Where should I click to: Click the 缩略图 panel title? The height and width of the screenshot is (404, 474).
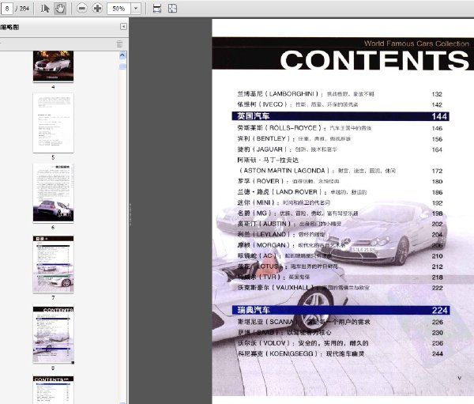pos(9,27)
